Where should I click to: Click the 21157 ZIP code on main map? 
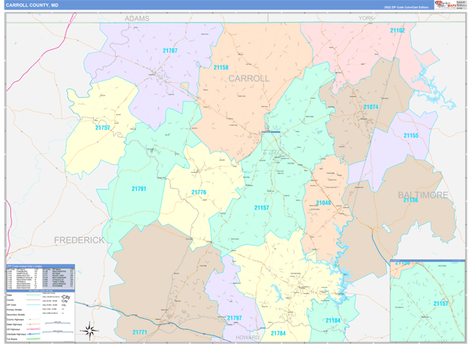point(262,207)
